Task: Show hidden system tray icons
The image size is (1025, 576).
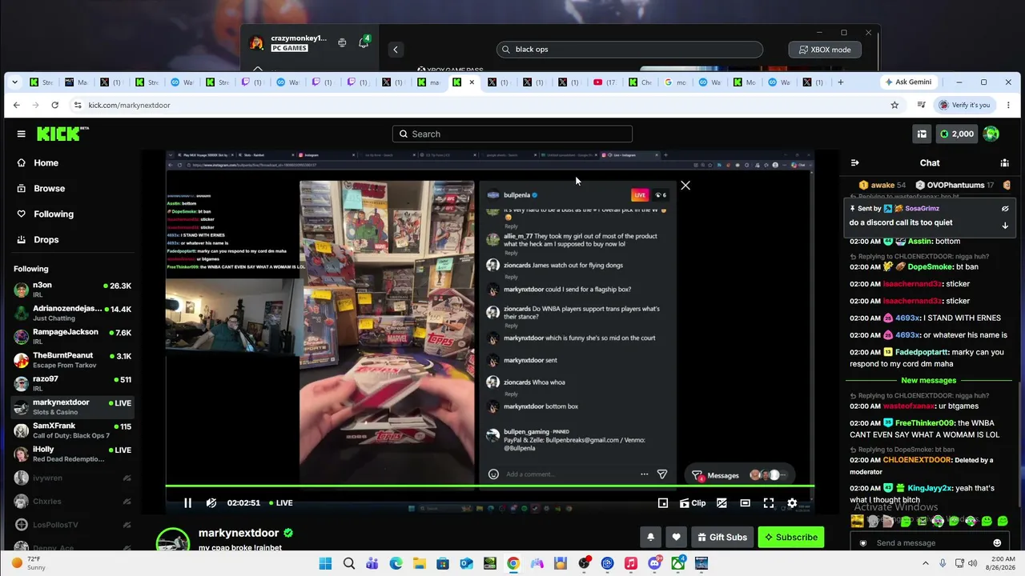Action: pos(927,563)
